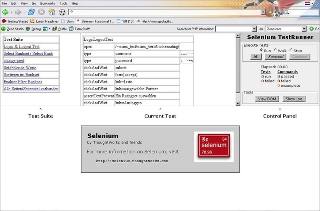The width and height of the screenshot is (320, 211).
Task: Open the Login & Logout Test link
Action: coord(22,46)
